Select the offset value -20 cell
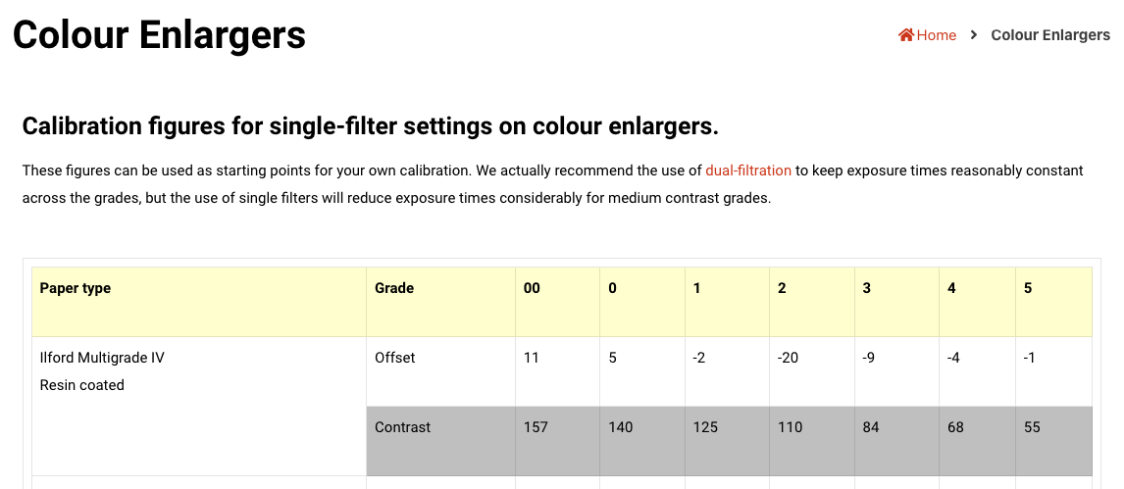The height and width of the screenshot is (489, 1124). pyautogui.click(x=788, y=358)
